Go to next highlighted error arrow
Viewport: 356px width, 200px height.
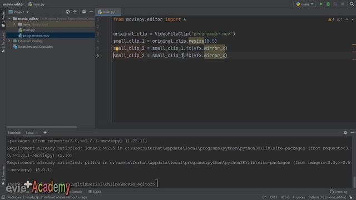[353, 19]
